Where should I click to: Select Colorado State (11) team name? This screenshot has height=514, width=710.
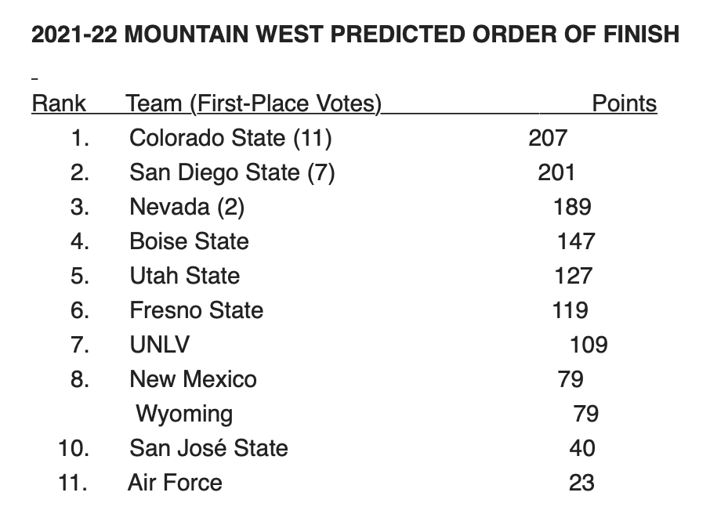point(230,138)
